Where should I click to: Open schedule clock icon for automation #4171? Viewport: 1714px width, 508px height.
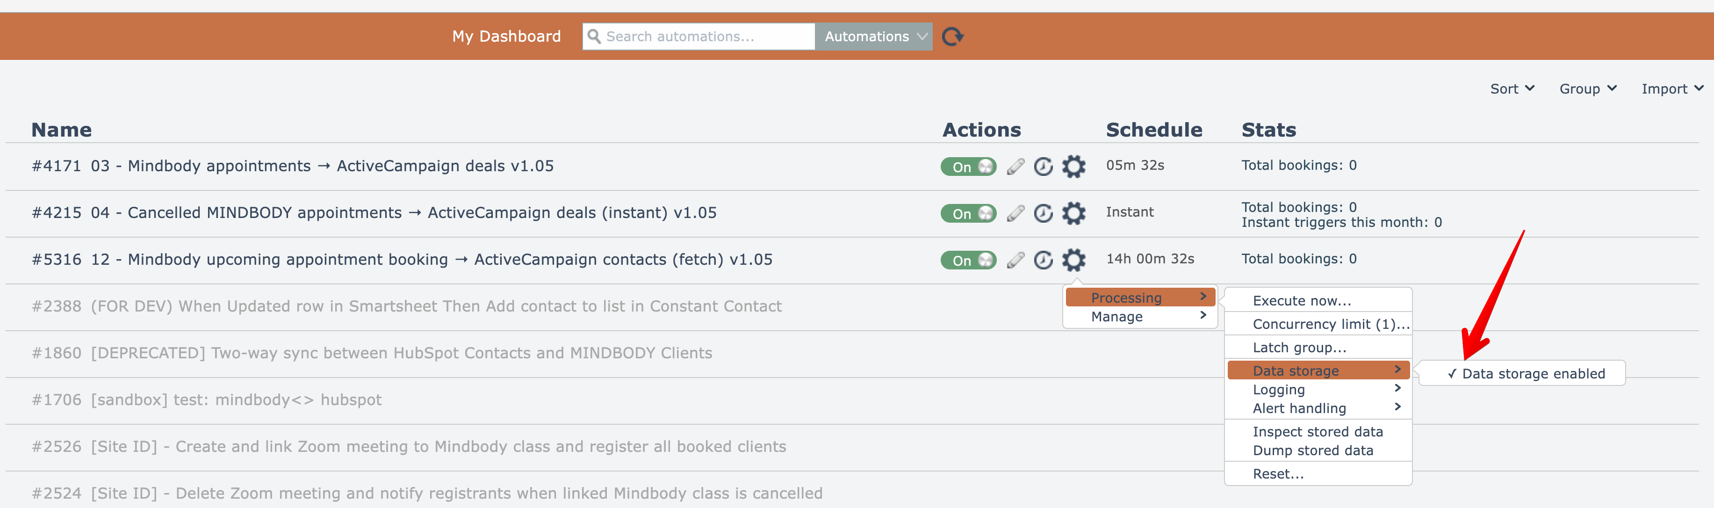pyautogui.click(x=1043, y=167)
